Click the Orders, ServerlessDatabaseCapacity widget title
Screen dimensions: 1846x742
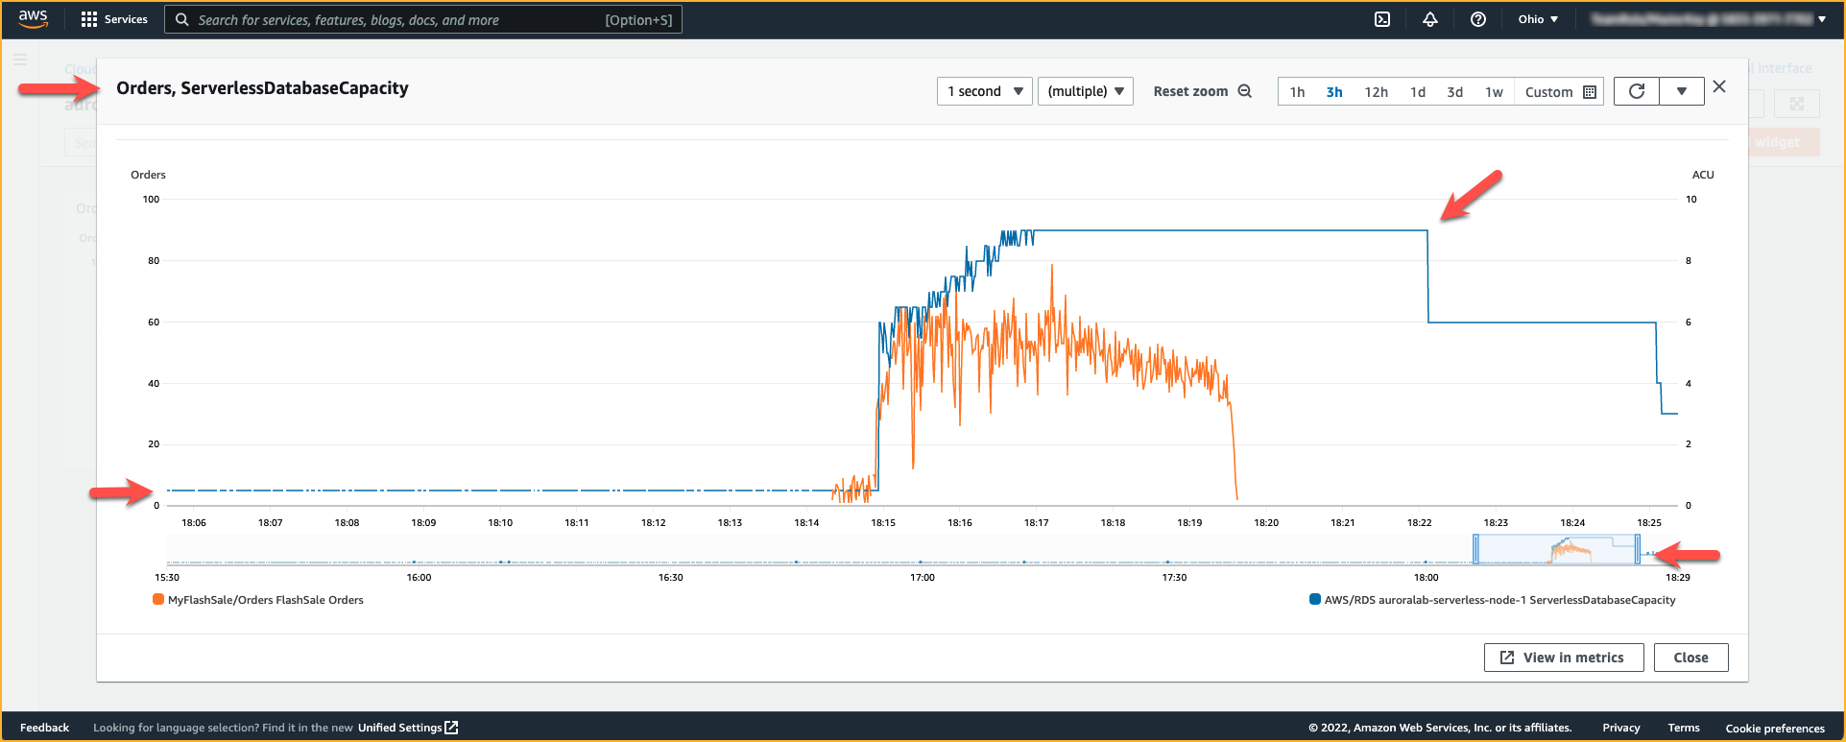[x=262, y=88]
